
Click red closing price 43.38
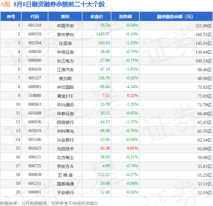coord(105,148)
